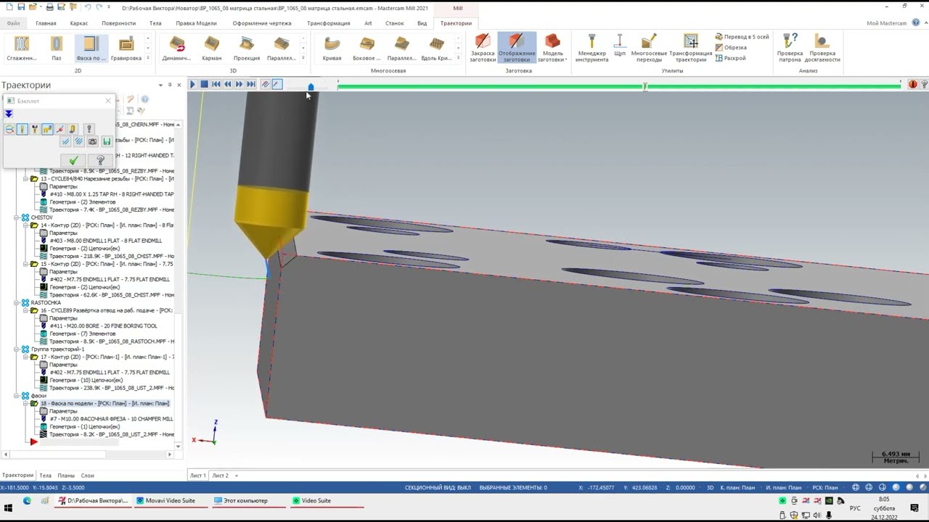
Task: Choose the 3D Параллел... toolpath
Action: click(281, 48)
